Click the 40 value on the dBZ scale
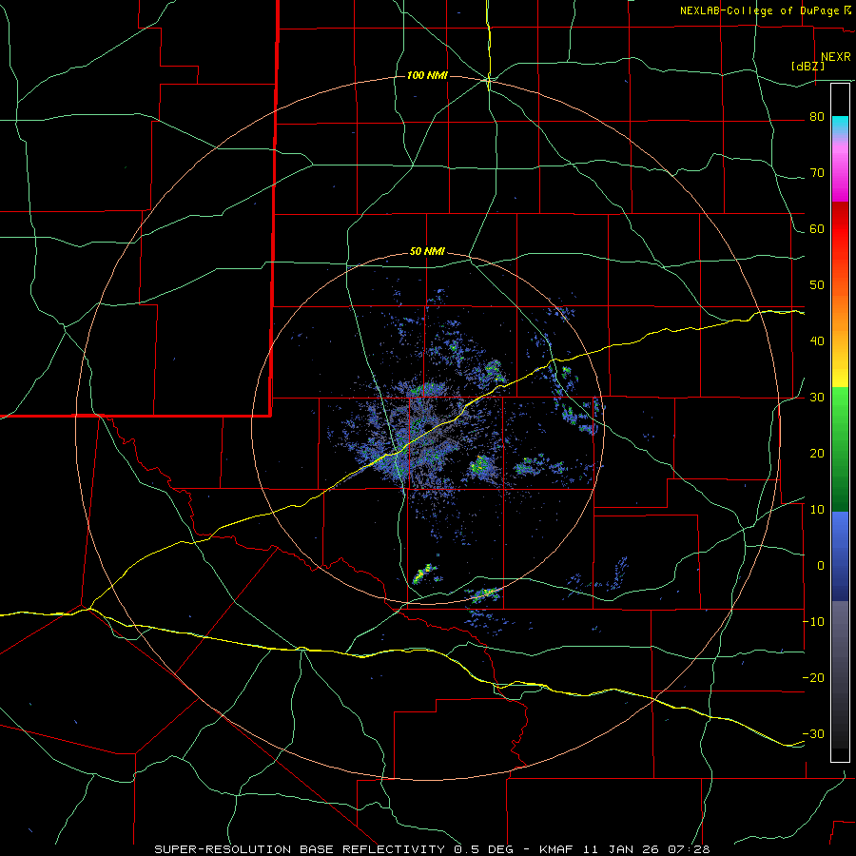This screenshot has width=856, height=856. click(817, 341)
